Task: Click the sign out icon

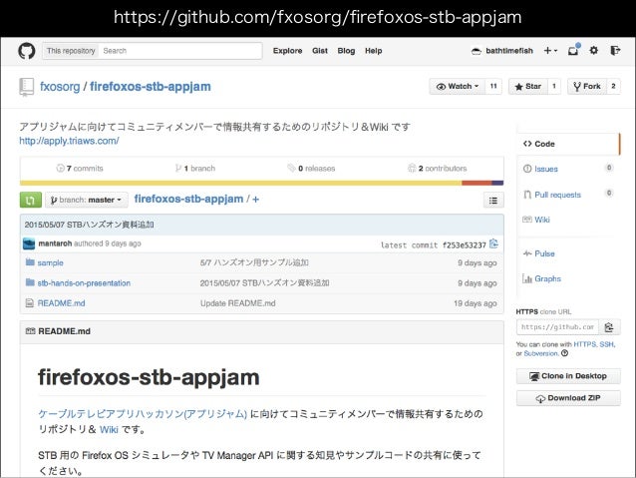Action: [x=615, y=50]
